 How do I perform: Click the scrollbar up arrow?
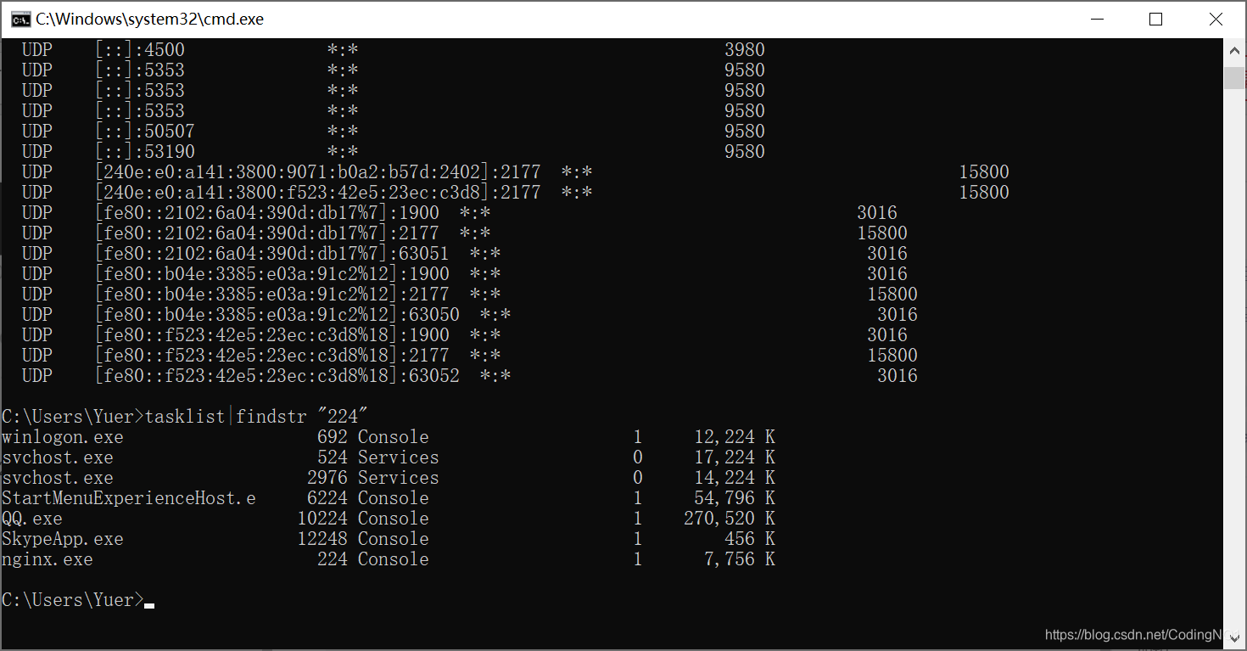tap(1234, 50)
